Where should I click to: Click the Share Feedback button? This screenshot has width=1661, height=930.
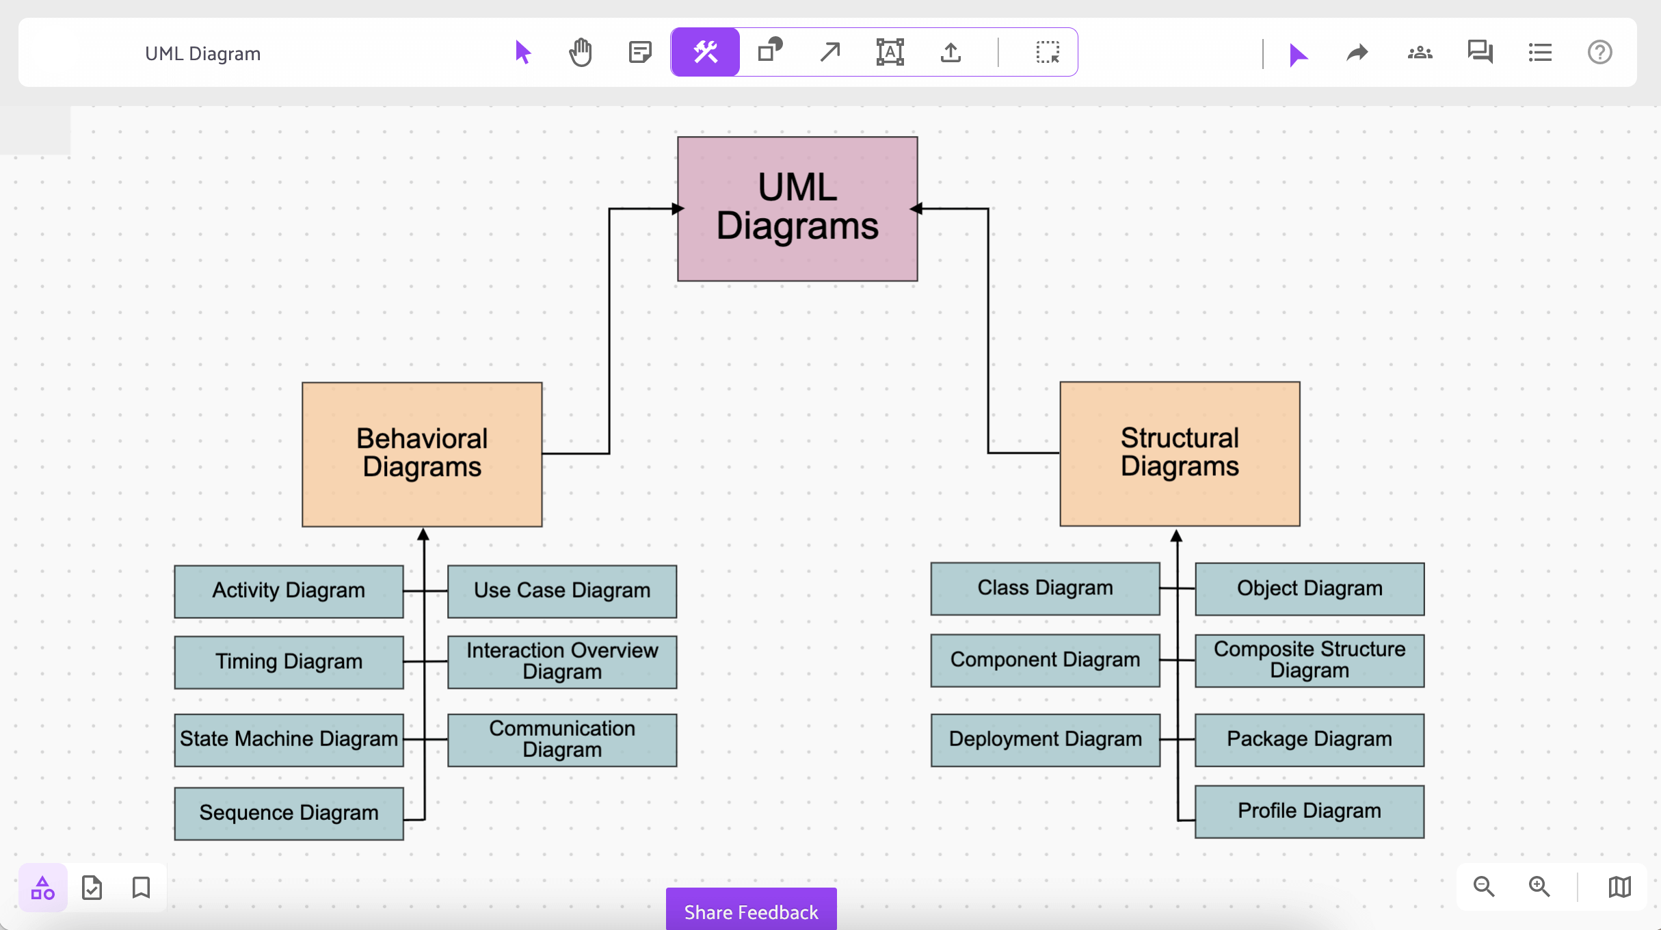pyautogui.click(x=751, y=912)
